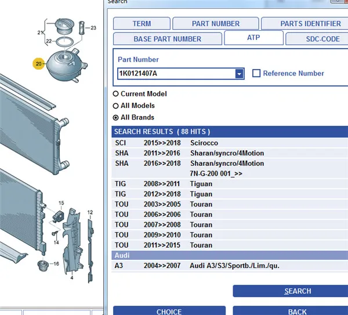This screenshot has width=348, height=315.
Task: Choose the All Models radio option
Action: point(115,106)
